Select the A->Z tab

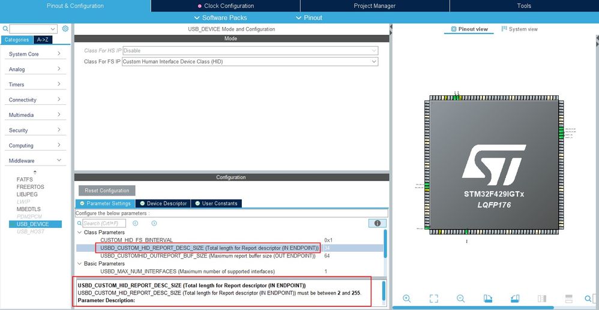43,40
